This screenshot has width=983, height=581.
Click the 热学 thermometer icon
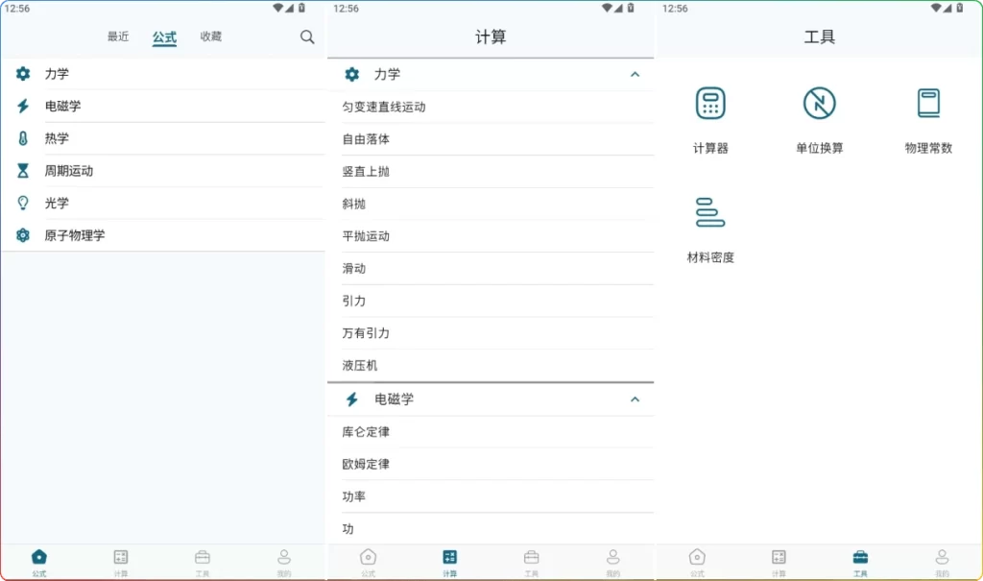click(21, 138)
